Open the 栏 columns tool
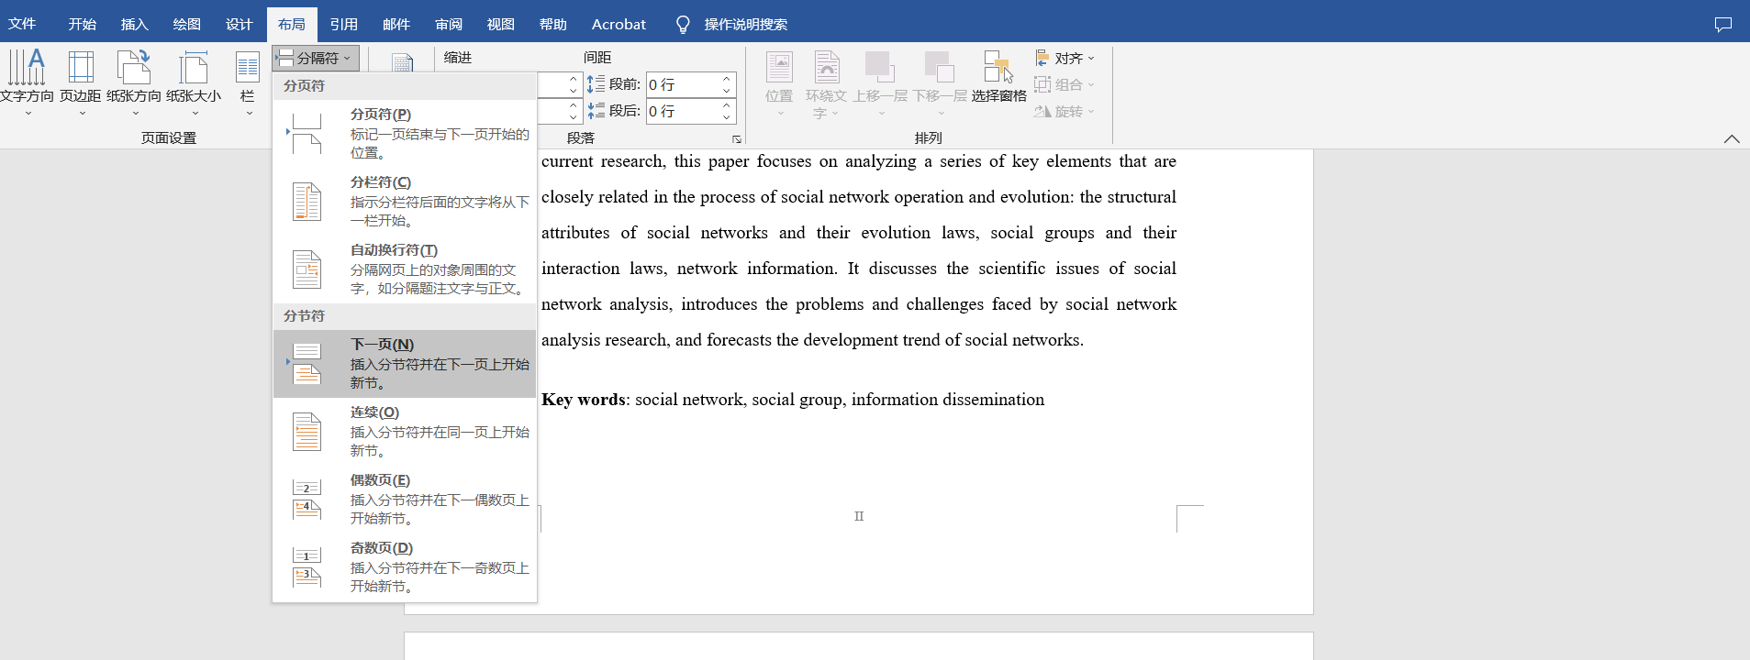The image size is (1750, 660). [x=248, y=82]
